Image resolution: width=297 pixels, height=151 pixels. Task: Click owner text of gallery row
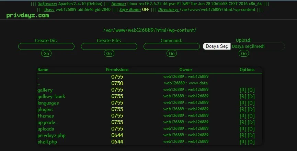[x=186, y=90]
